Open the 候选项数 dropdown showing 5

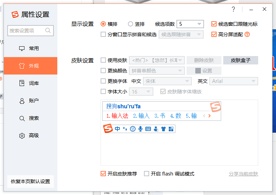tap(190, 24)
